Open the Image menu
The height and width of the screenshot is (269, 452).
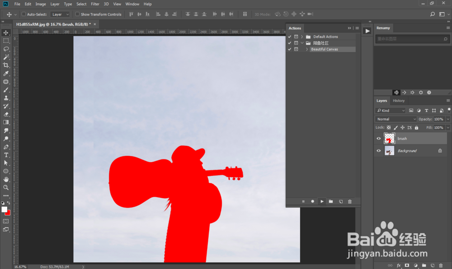click(41, 4)
